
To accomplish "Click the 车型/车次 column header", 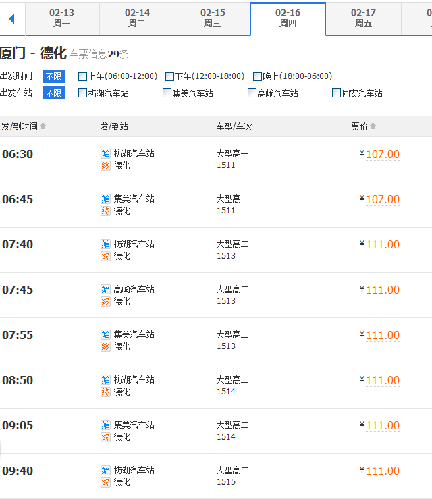I will pos(234,126).
